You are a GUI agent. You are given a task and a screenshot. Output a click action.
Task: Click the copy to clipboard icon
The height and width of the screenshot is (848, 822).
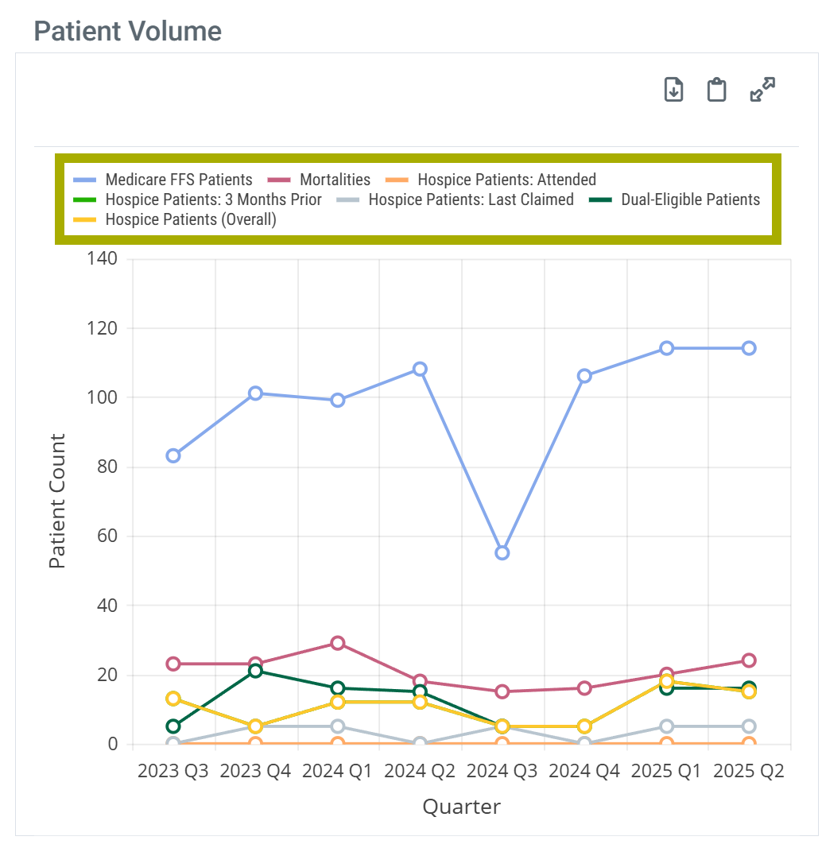[x=717, y=90]
